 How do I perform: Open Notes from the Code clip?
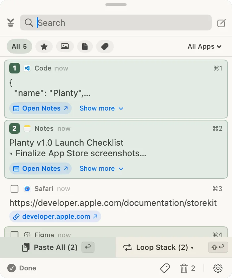[x=40, y=108]
